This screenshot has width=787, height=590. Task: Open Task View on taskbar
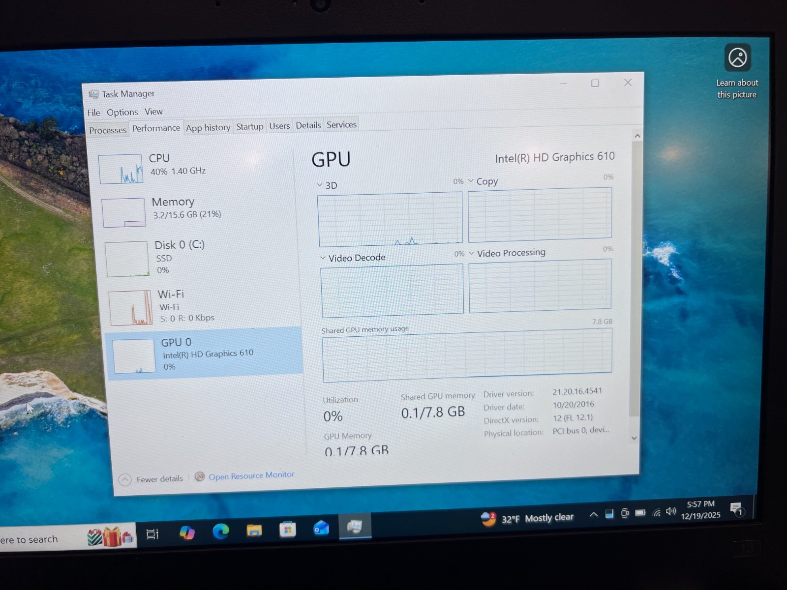(152, 533)
